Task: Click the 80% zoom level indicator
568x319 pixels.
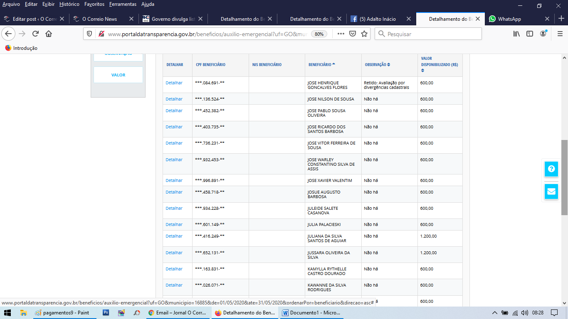Action: 319,34
